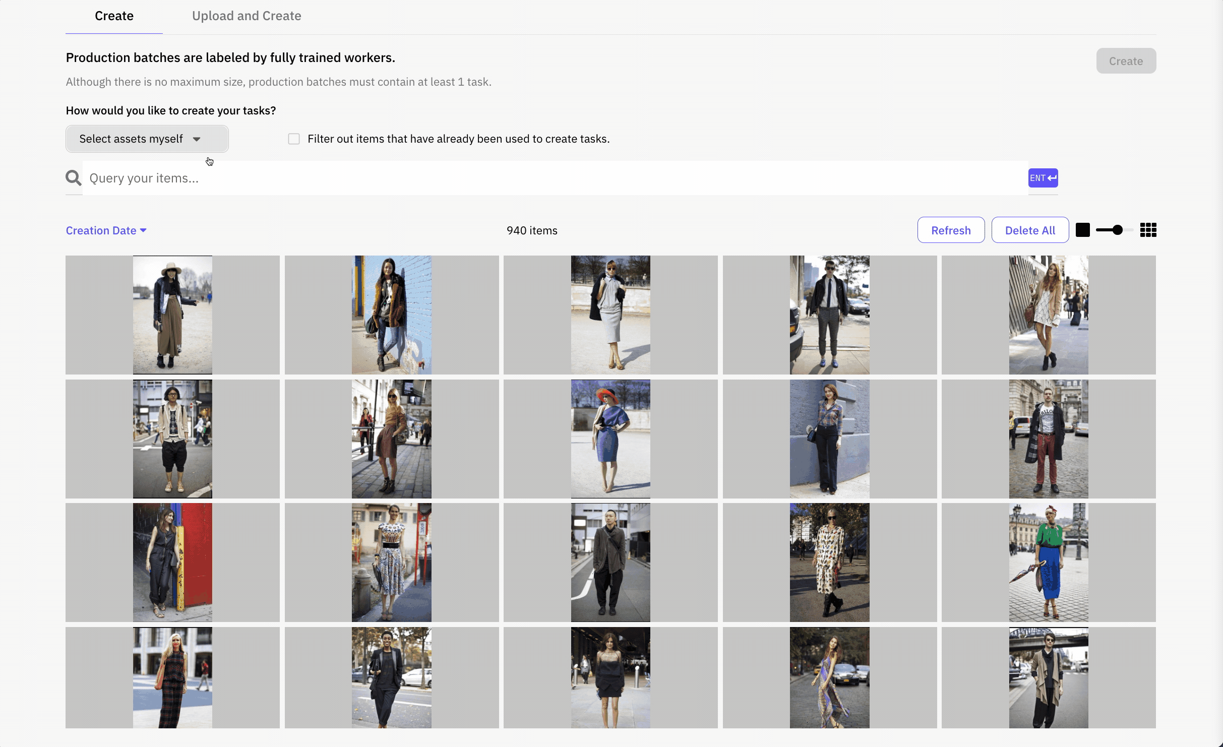Image resolution: width=1223 pixels, height=747 pixels.
Task: Click the search magnifier icon
Action: pyautogui.click(x=74, y=178)
